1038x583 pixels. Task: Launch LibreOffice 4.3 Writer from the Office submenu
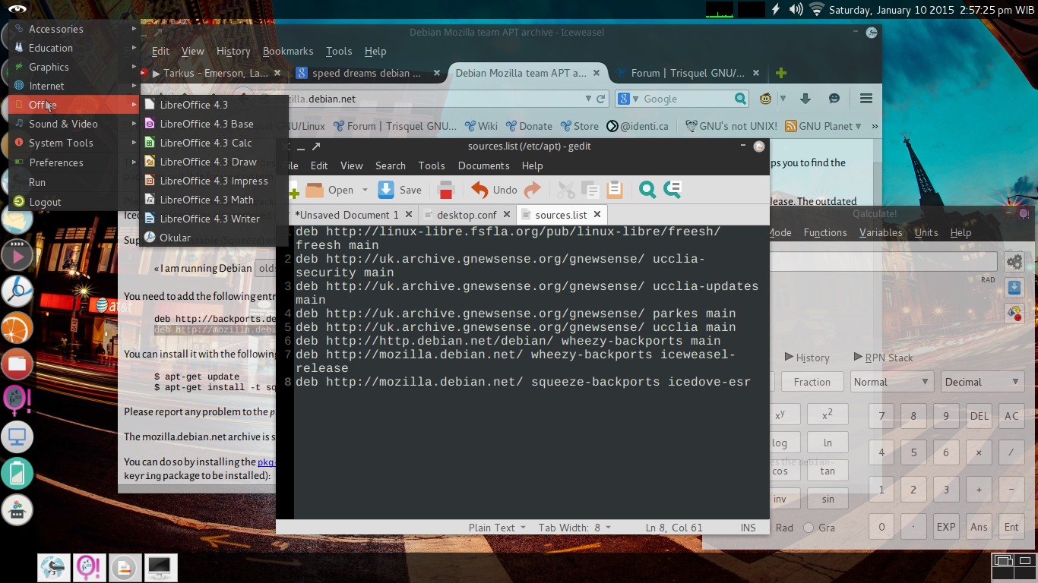210,219
